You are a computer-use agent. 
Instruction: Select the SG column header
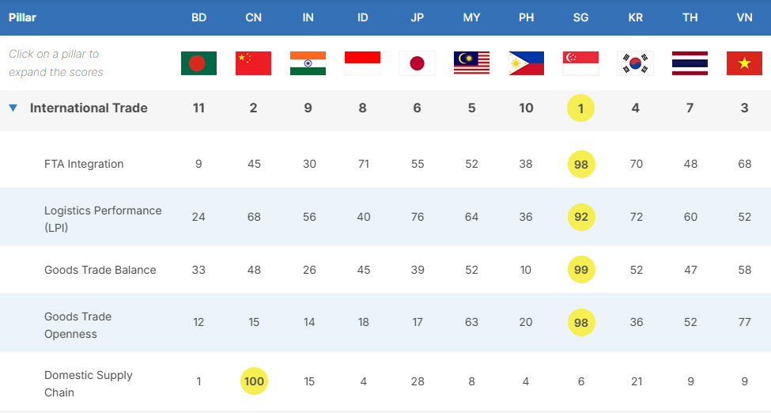(580, 17)
